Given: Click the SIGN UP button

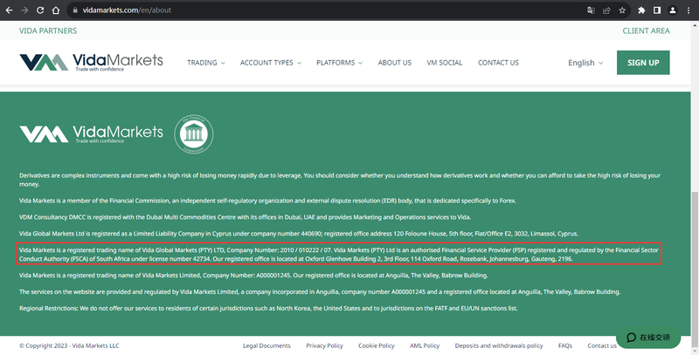Looking at the screenshot, I should 643,63.
